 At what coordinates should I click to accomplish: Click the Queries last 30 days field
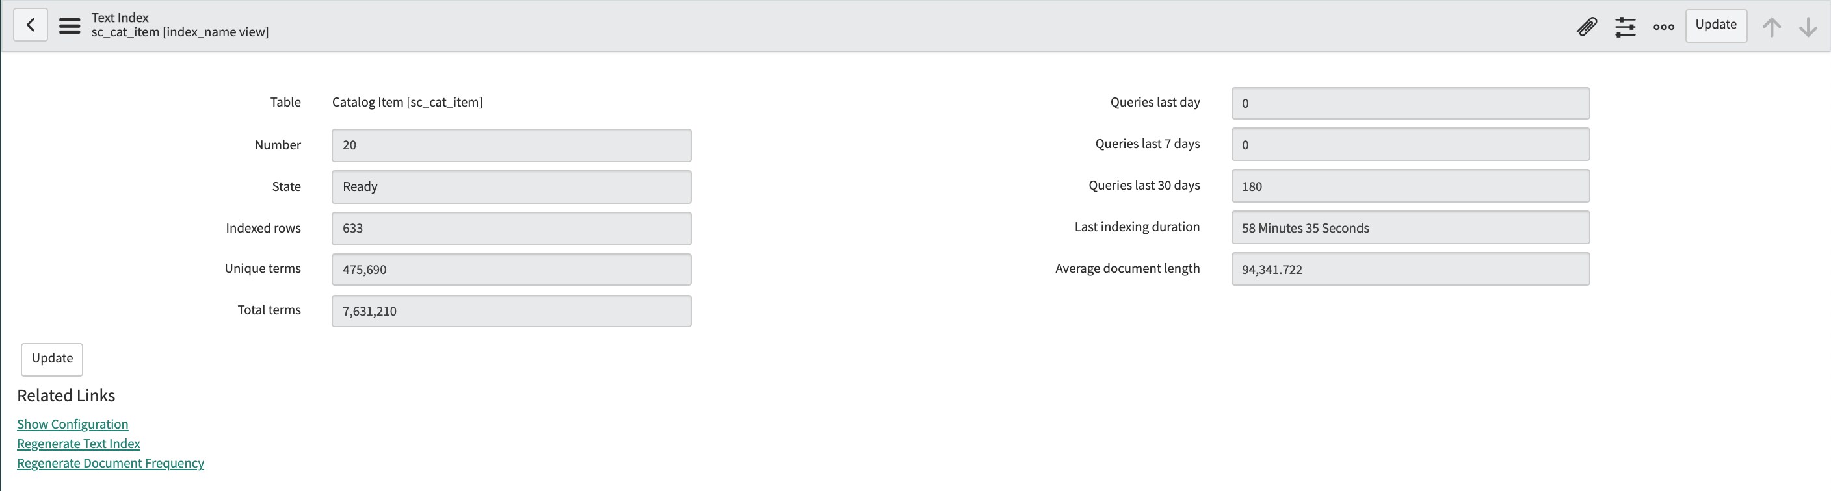[1410, 186]
